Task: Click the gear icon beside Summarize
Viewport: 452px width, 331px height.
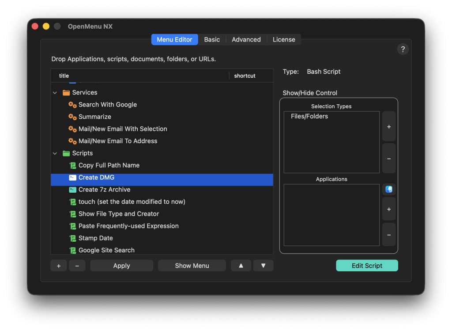Action: [x=72, y=117]
